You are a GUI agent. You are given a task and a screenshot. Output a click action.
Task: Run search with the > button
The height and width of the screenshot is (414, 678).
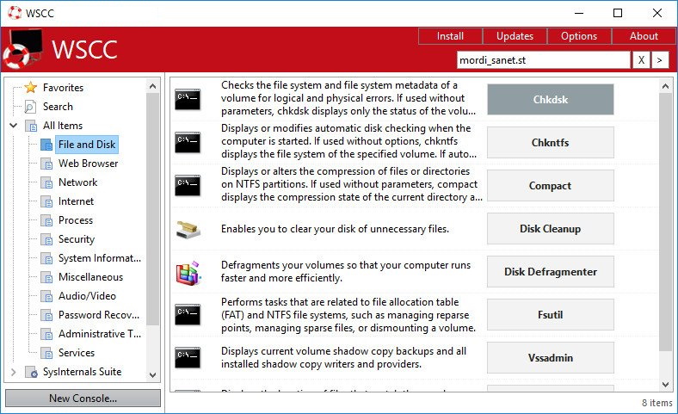pos(659,60)
